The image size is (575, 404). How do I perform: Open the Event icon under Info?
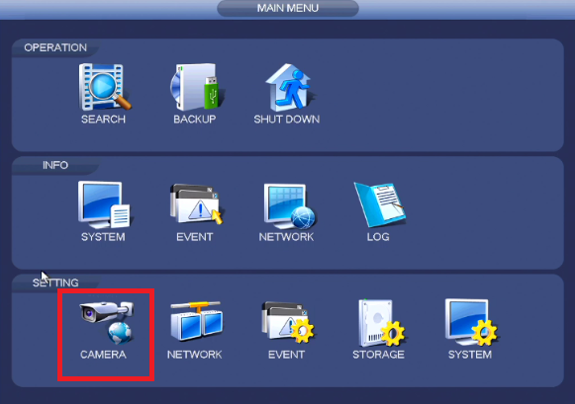tap(196, 204)
